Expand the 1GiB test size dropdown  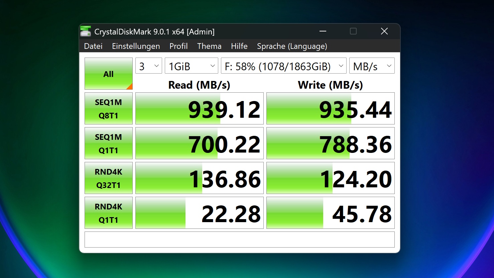point(191,66)
